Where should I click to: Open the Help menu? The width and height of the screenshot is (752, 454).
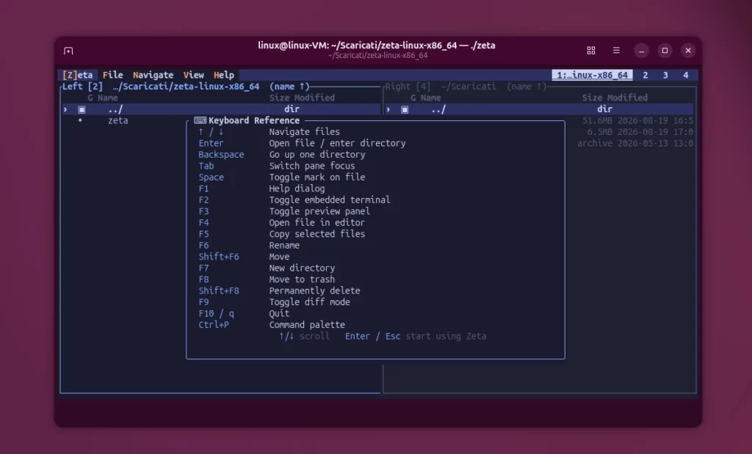(224, 76)
